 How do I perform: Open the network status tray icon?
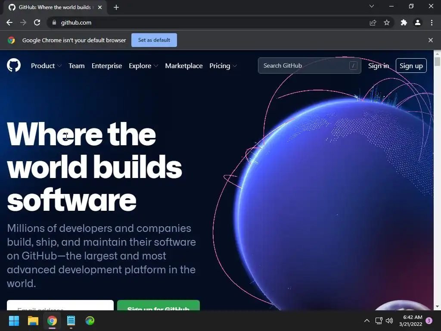click(379, 321)
